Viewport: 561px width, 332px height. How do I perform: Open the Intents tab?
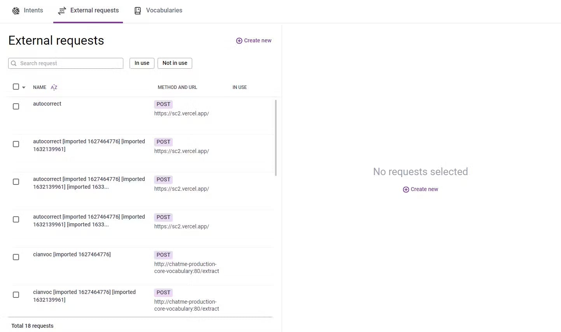tap(33, 10)
